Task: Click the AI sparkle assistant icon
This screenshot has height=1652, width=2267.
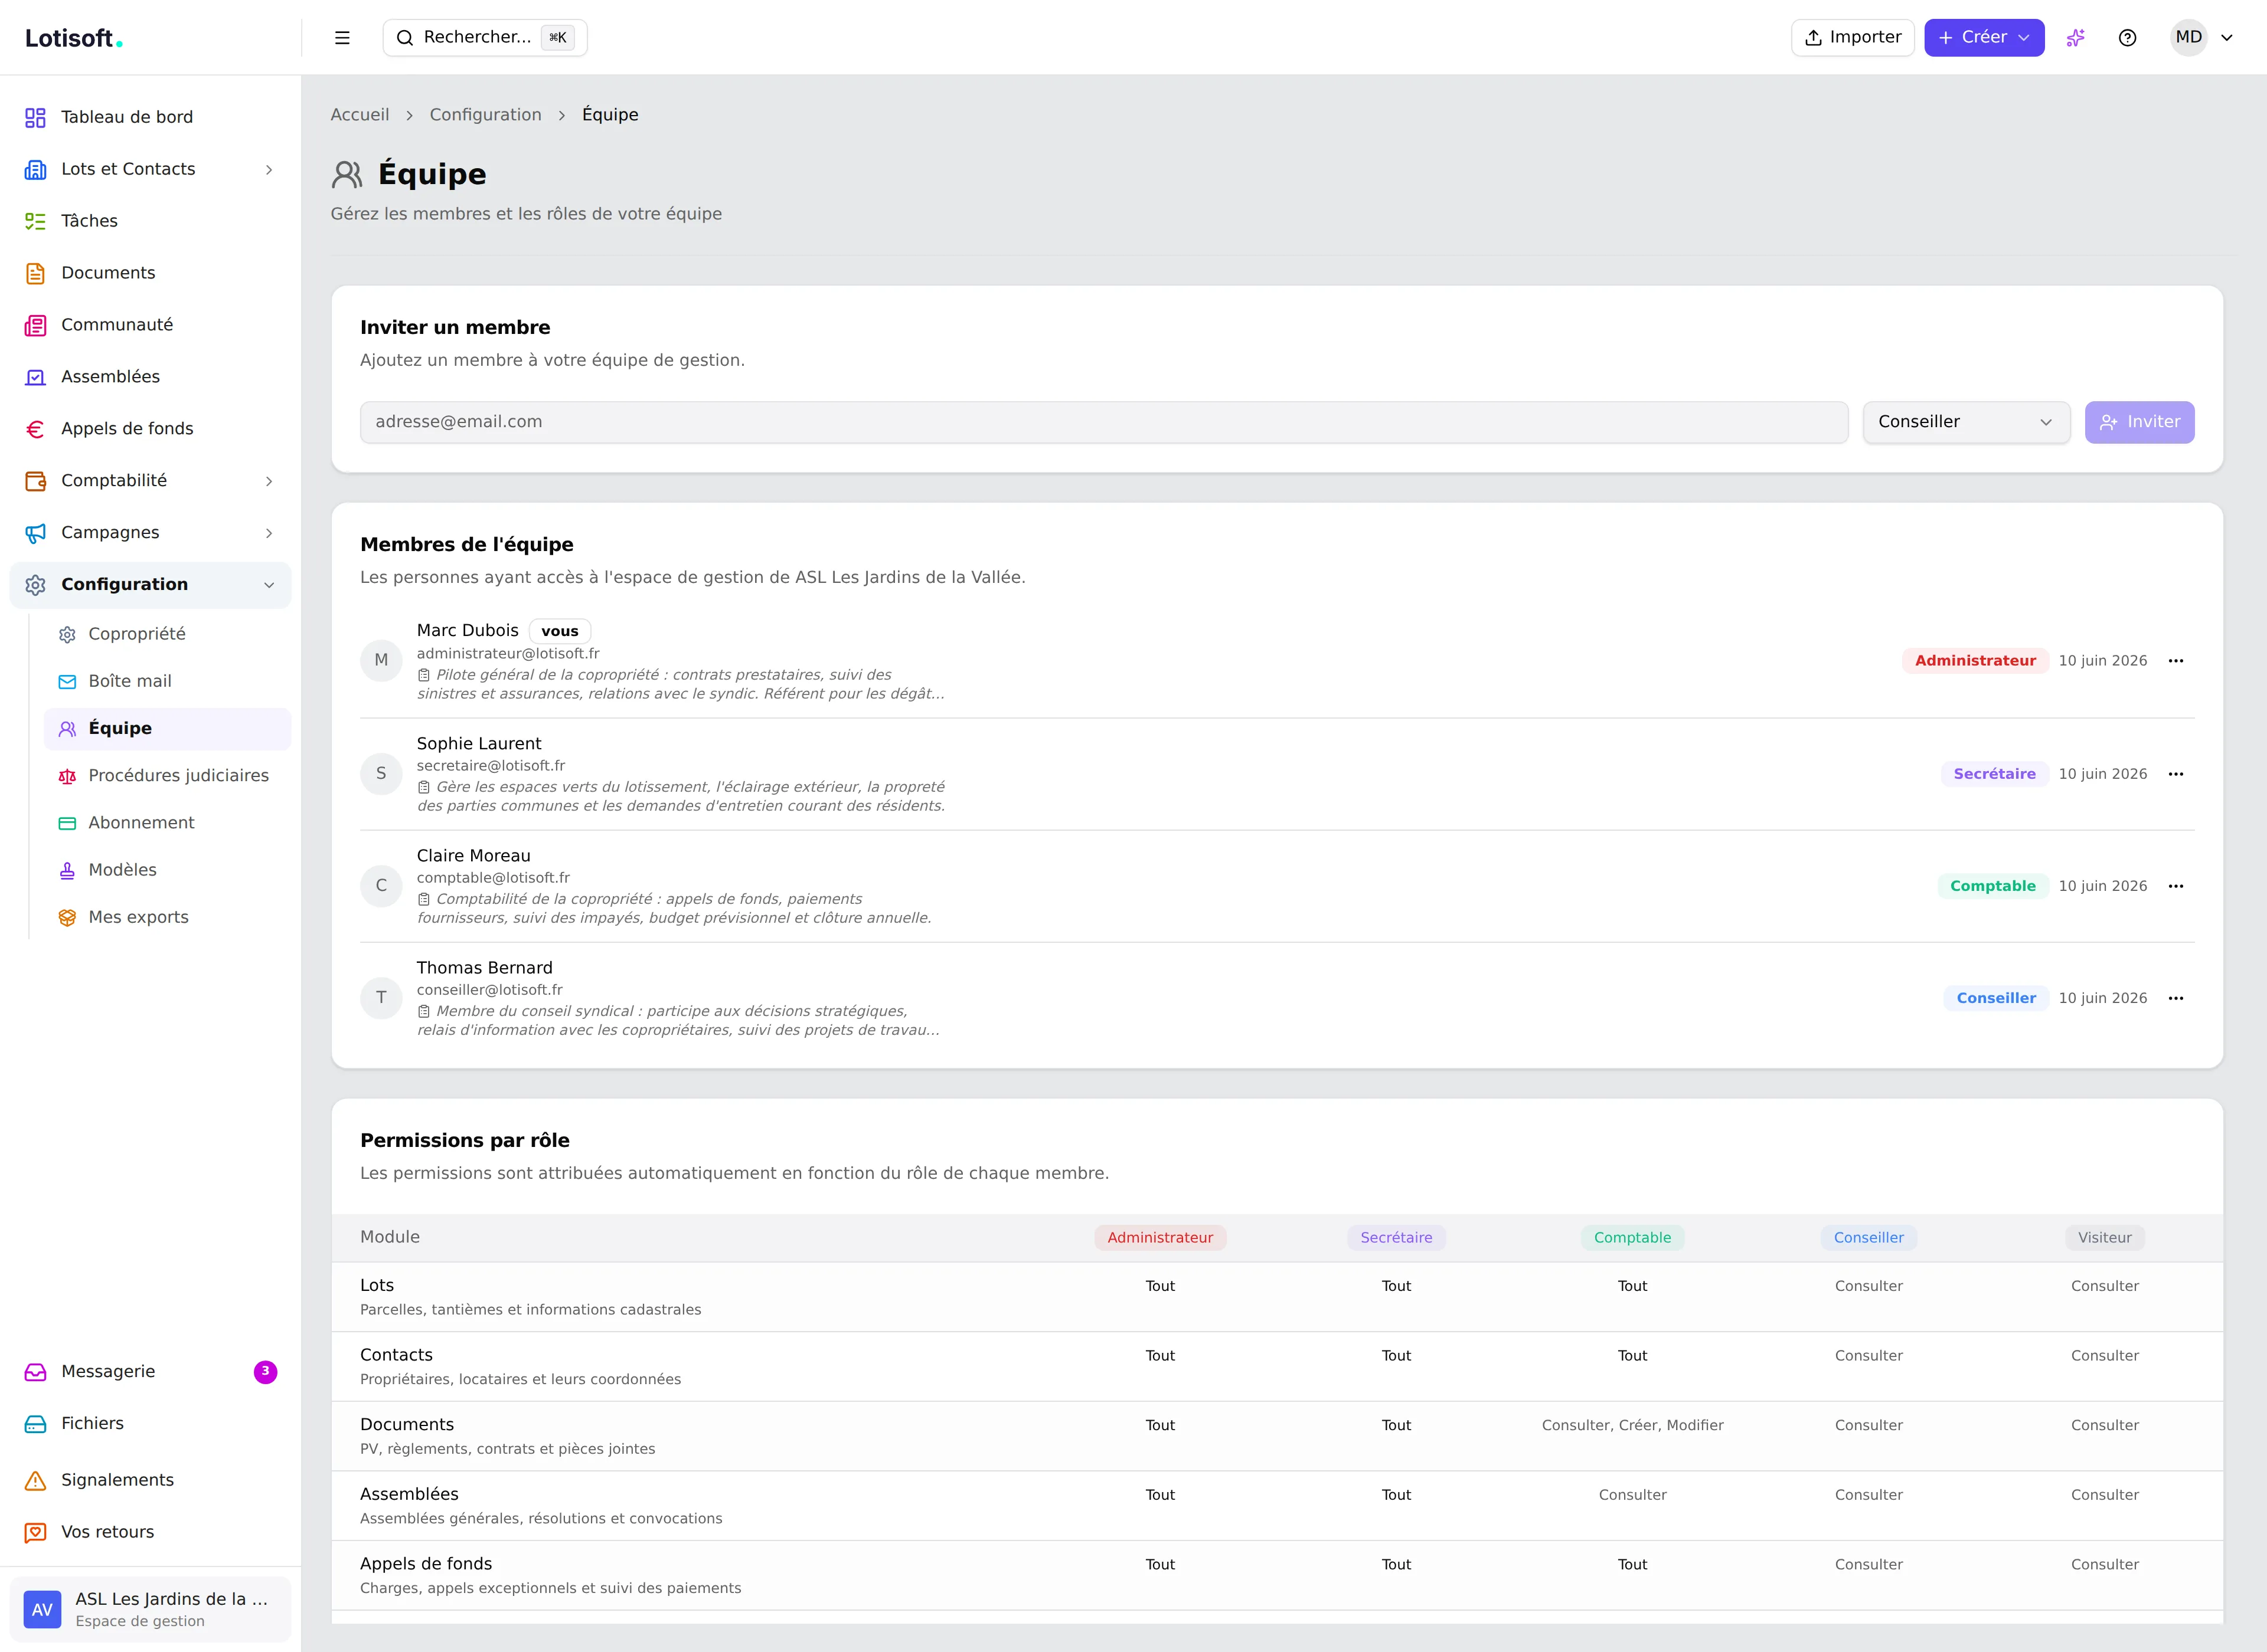Action: coord(2076,38)
